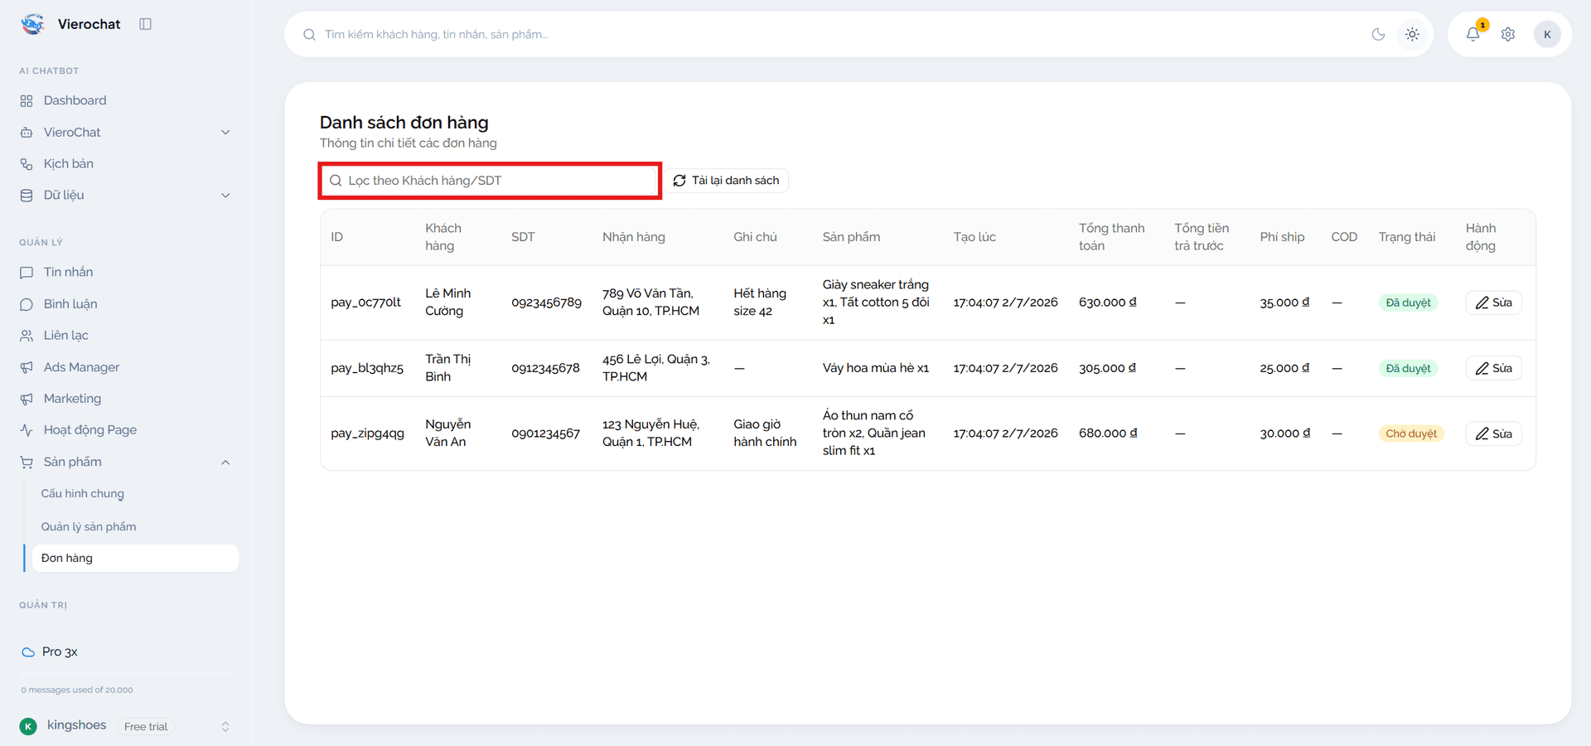Switch to dark mode moon toggle
1591x746 pixels.
pyautogui.click(x=1378, y=34)
